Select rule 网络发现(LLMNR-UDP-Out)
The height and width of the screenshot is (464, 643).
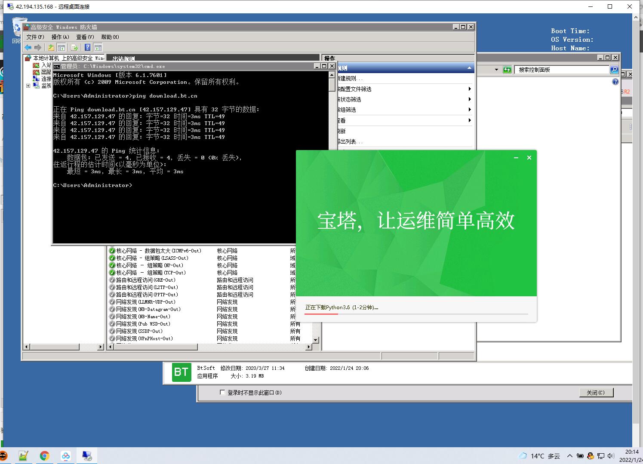[146, 302]
